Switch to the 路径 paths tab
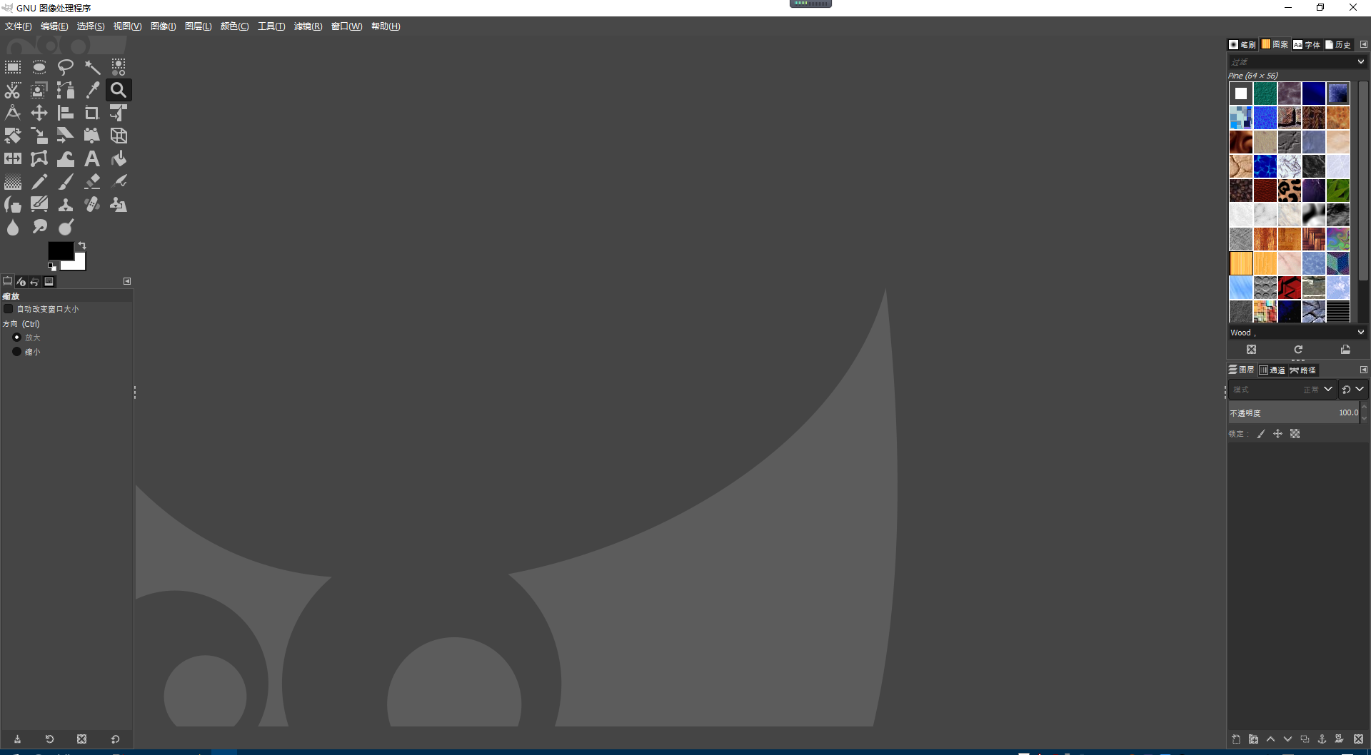 [x=1303, y=370]
